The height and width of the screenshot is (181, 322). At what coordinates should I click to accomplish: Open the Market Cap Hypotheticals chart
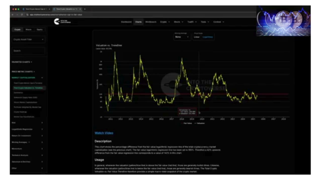(24, 117)
